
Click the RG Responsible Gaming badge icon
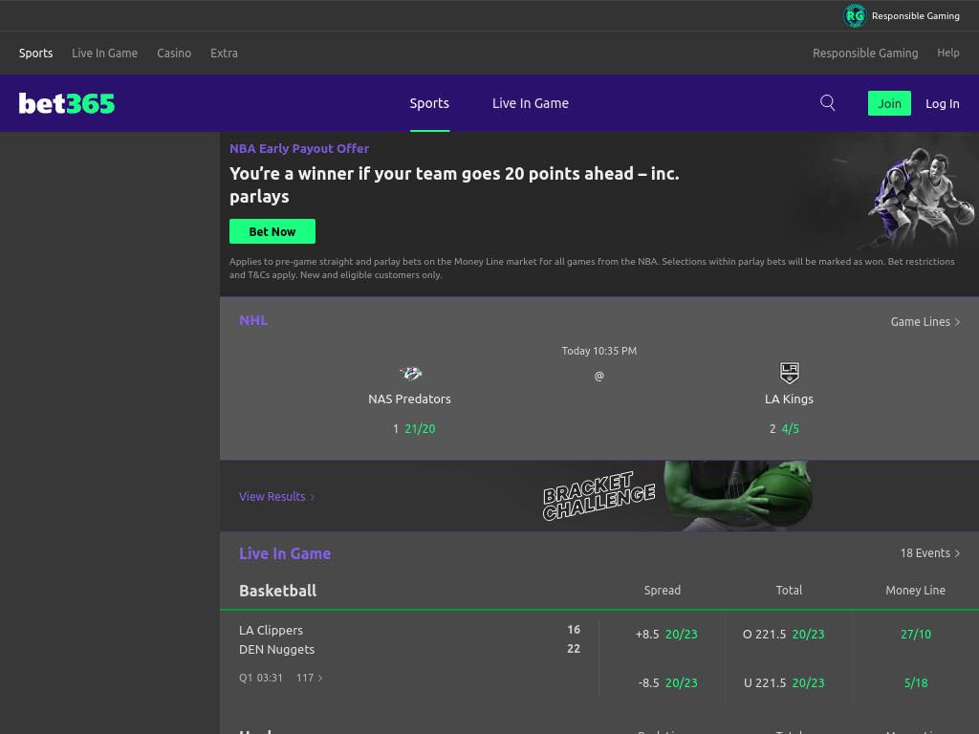854,15
